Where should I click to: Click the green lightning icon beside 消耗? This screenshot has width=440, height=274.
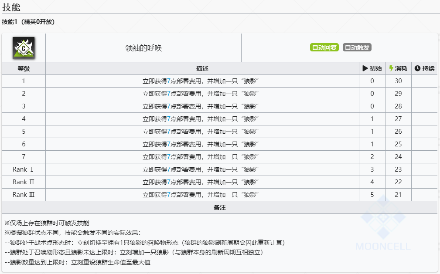point(391,68)
